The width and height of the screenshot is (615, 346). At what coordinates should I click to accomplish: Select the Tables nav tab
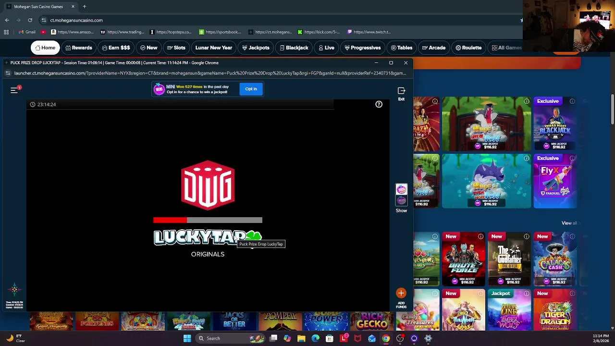(402, 48)
